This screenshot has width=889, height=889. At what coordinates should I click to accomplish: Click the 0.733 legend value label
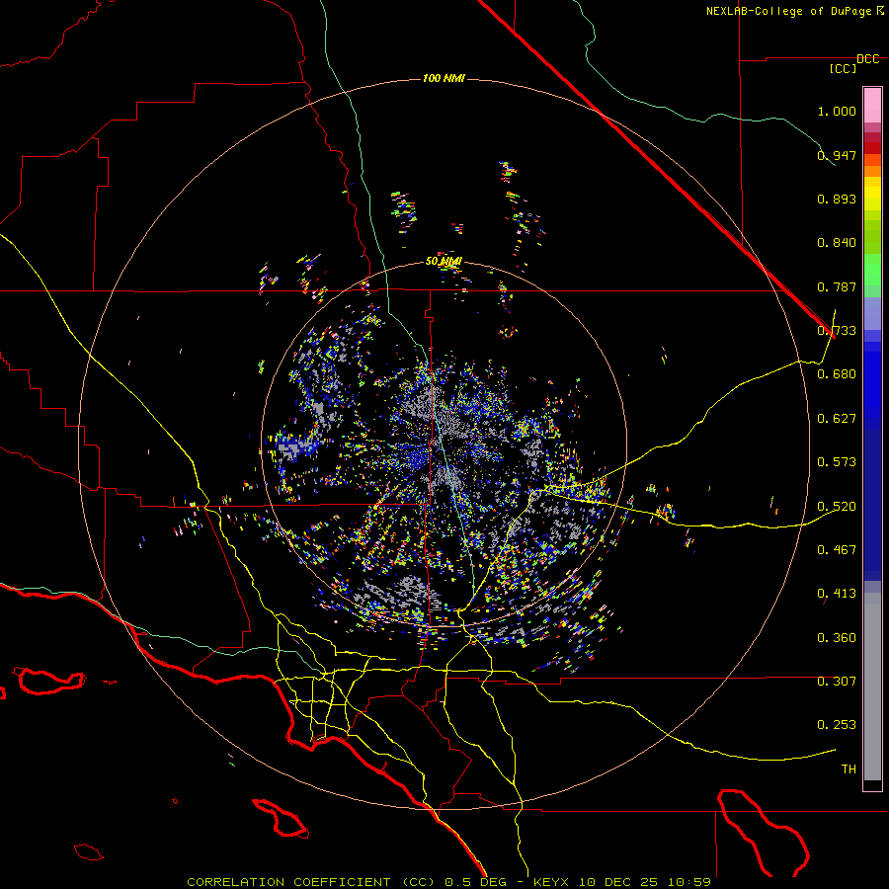[x=836, y=331]
